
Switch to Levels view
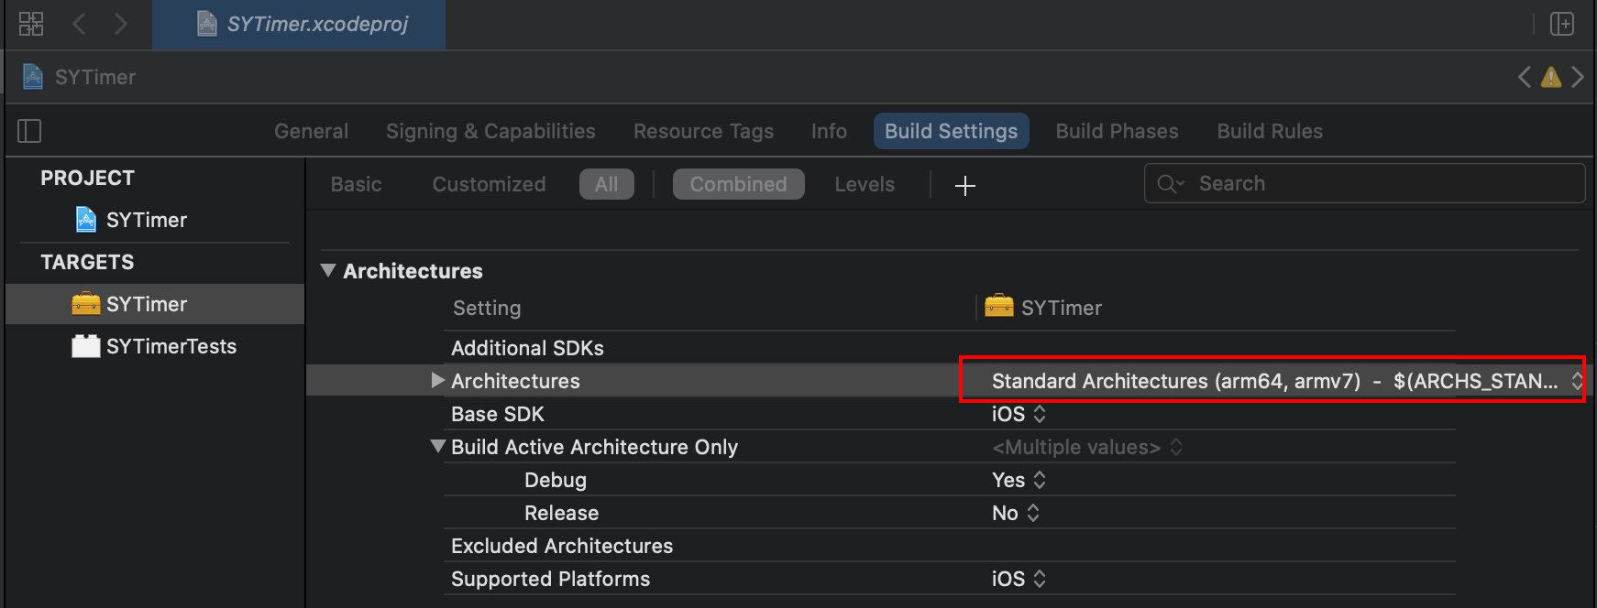(x=865, y=184)
